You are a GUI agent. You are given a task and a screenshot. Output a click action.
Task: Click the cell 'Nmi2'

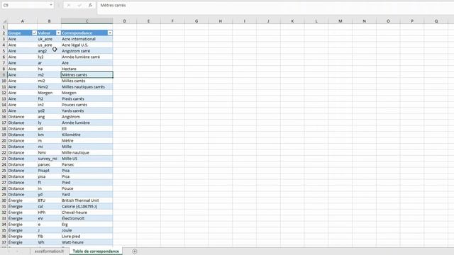pos(49,86)
